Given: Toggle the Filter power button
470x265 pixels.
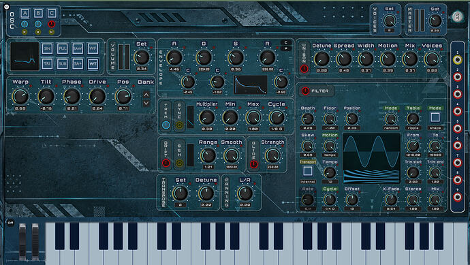Looking at the screenshot, I should pyautogui.click(x=305, y=91).
